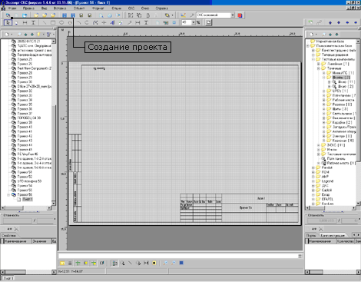
Task: Click the new document icon in left panel
Action: [7, 34]
